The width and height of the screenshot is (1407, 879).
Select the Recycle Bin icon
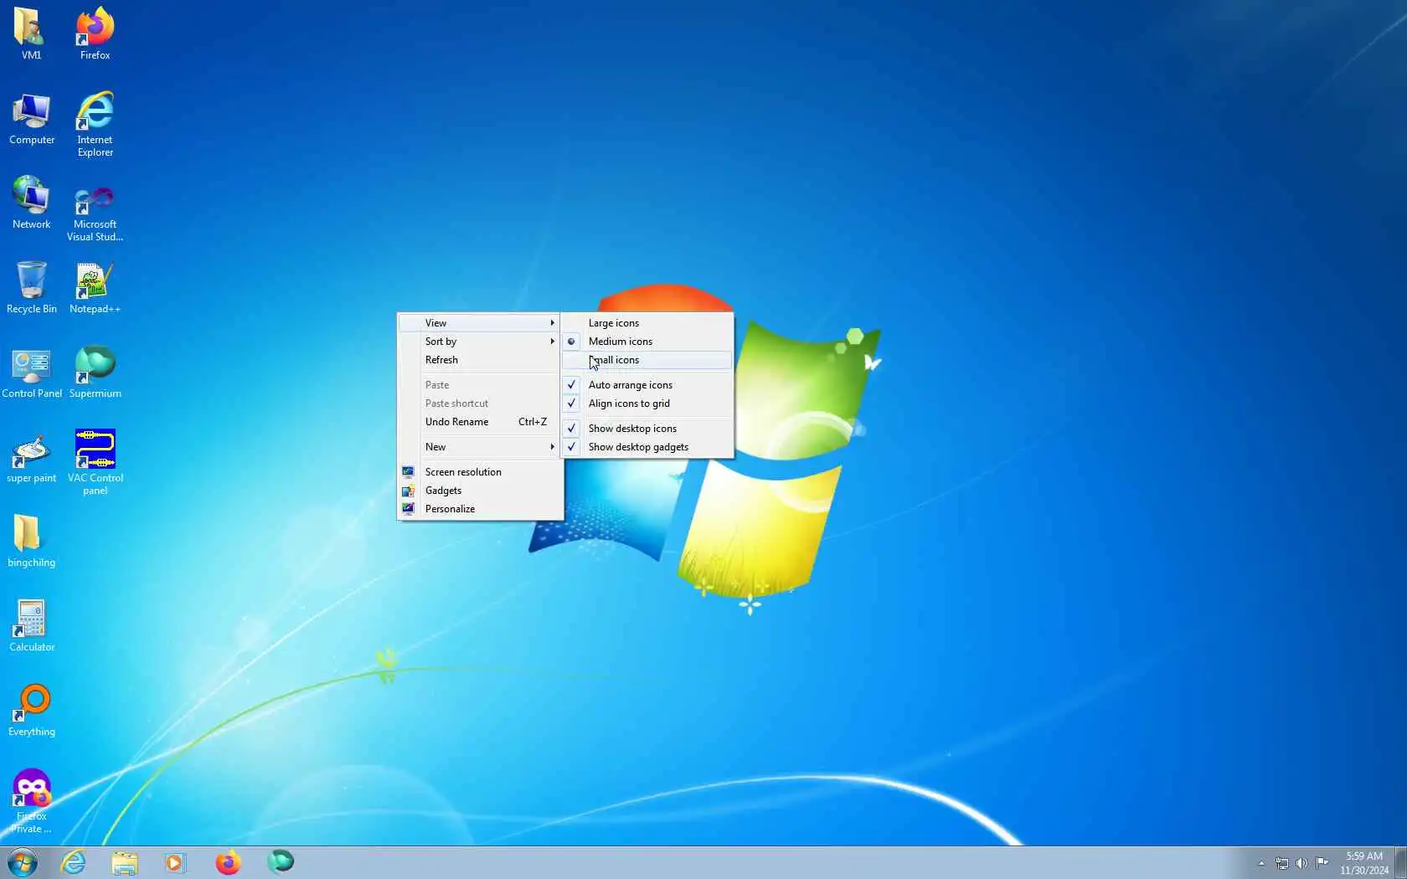coord(32,287)
